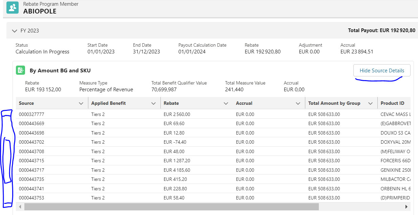Click the left scroll arrow below the table
Viewport: 418px width, 215px height.
tap(20, 206)
